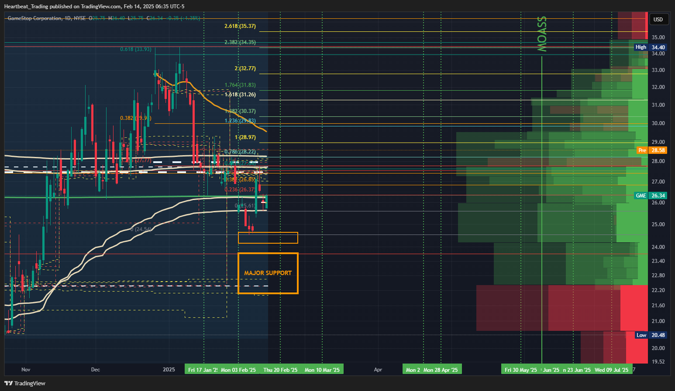
Task: Click 21.00 on the price axis
Action: coord(658,321)
